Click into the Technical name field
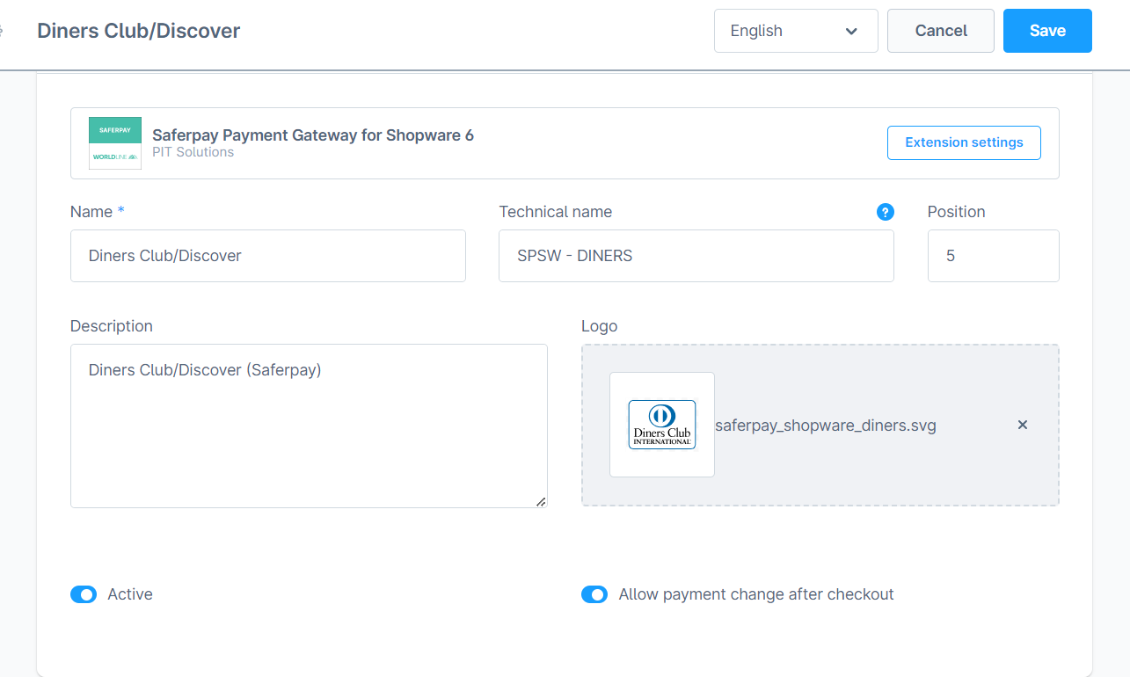The width and height of the screenshot is (1130, 677). (696, 256)
